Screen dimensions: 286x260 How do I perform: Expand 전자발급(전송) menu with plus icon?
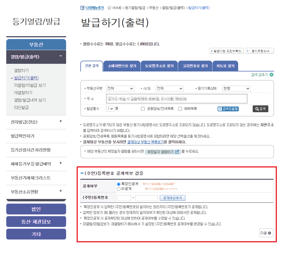(61, 121)
